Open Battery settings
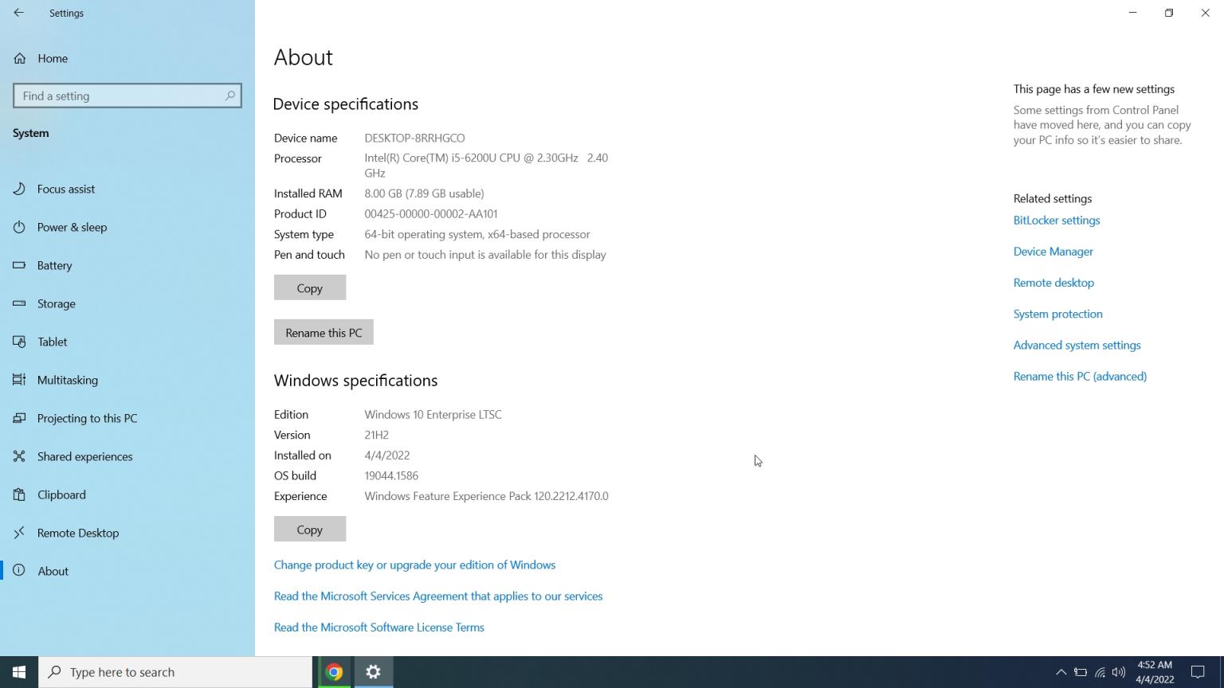This screenshot has width=1224, height=688. 54,265
